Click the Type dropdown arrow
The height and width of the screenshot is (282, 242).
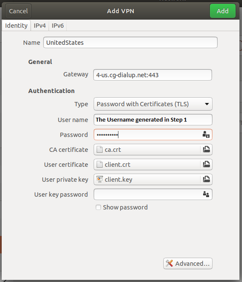207,104
